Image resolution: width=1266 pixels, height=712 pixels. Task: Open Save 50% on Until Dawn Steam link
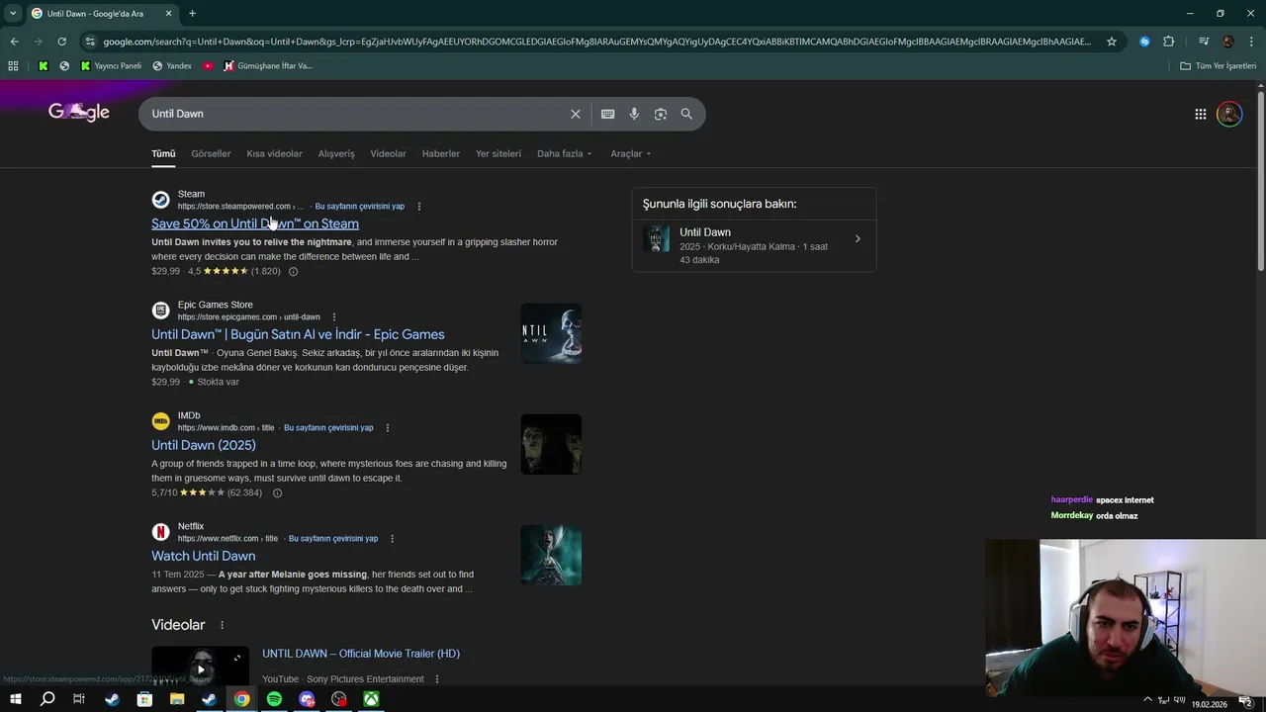click(x=255, y=223)
